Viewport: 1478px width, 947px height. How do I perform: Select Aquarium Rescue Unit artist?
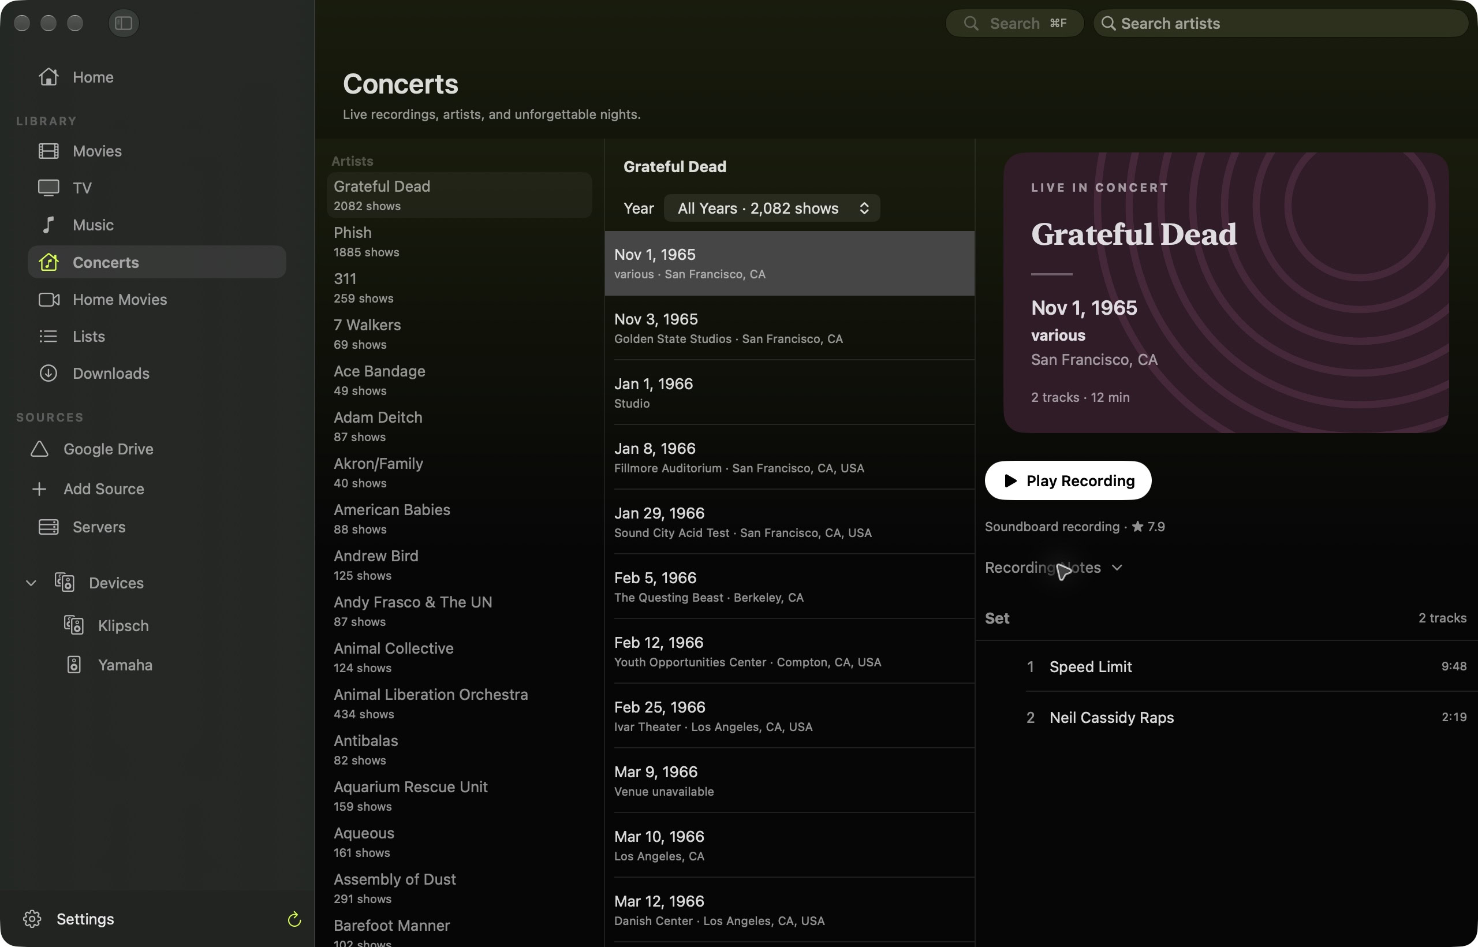point(459,796)
